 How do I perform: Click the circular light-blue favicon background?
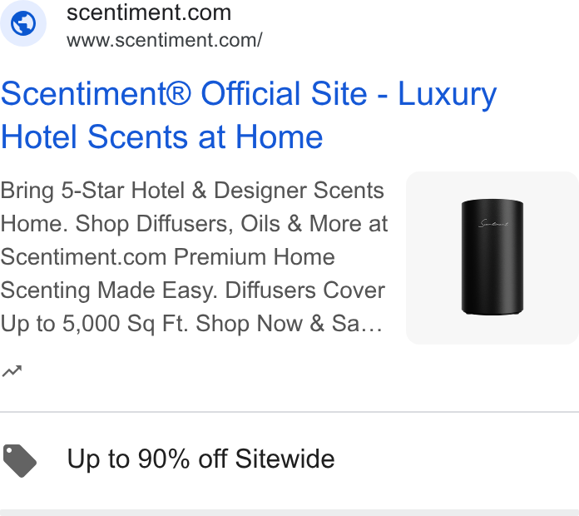coord(23,23)
